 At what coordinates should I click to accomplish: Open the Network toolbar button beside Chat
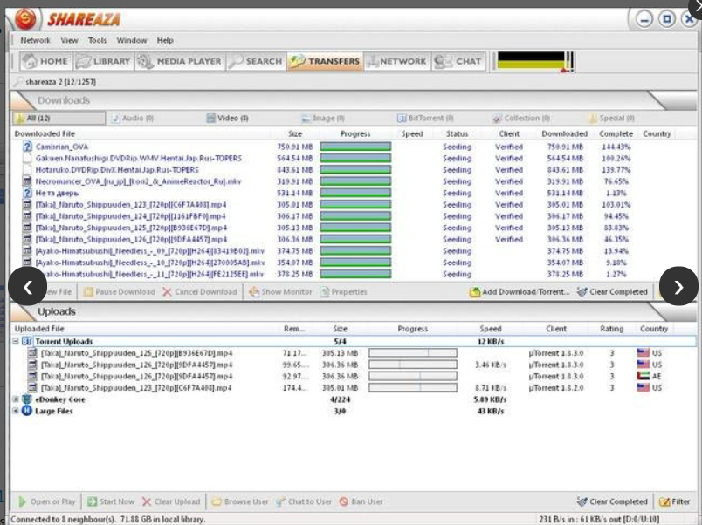[x=396, y=61]
